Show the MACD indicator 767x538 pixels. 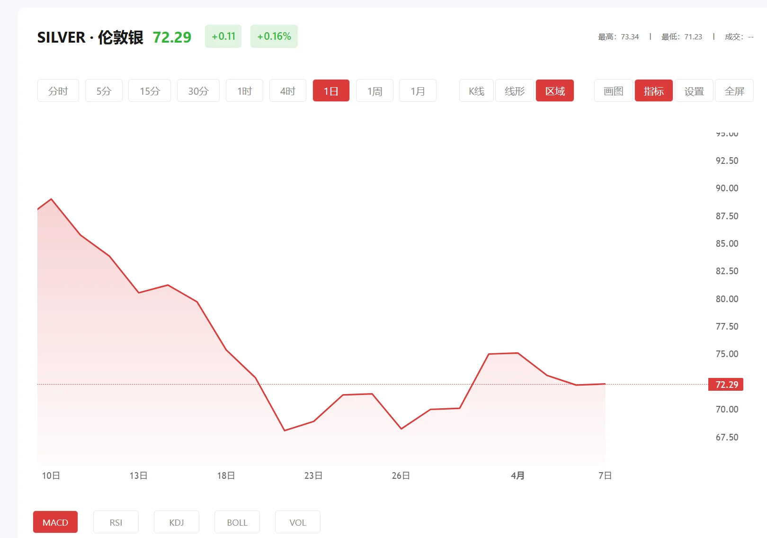tap(55, 522)
